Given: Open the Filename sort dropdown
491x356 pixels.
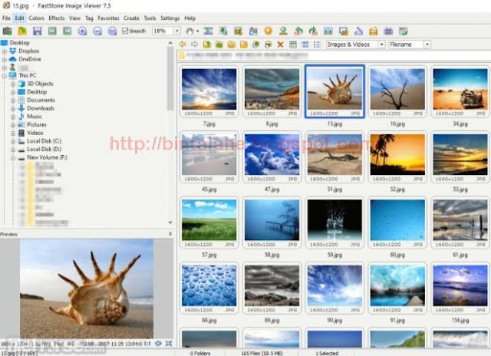Looking at the screenshot, I should point(427,44).
